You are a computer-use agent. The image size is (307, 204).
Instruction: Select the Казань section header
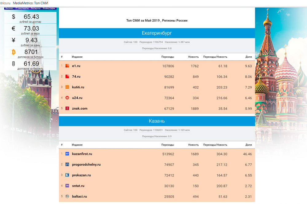click(157, 121)
